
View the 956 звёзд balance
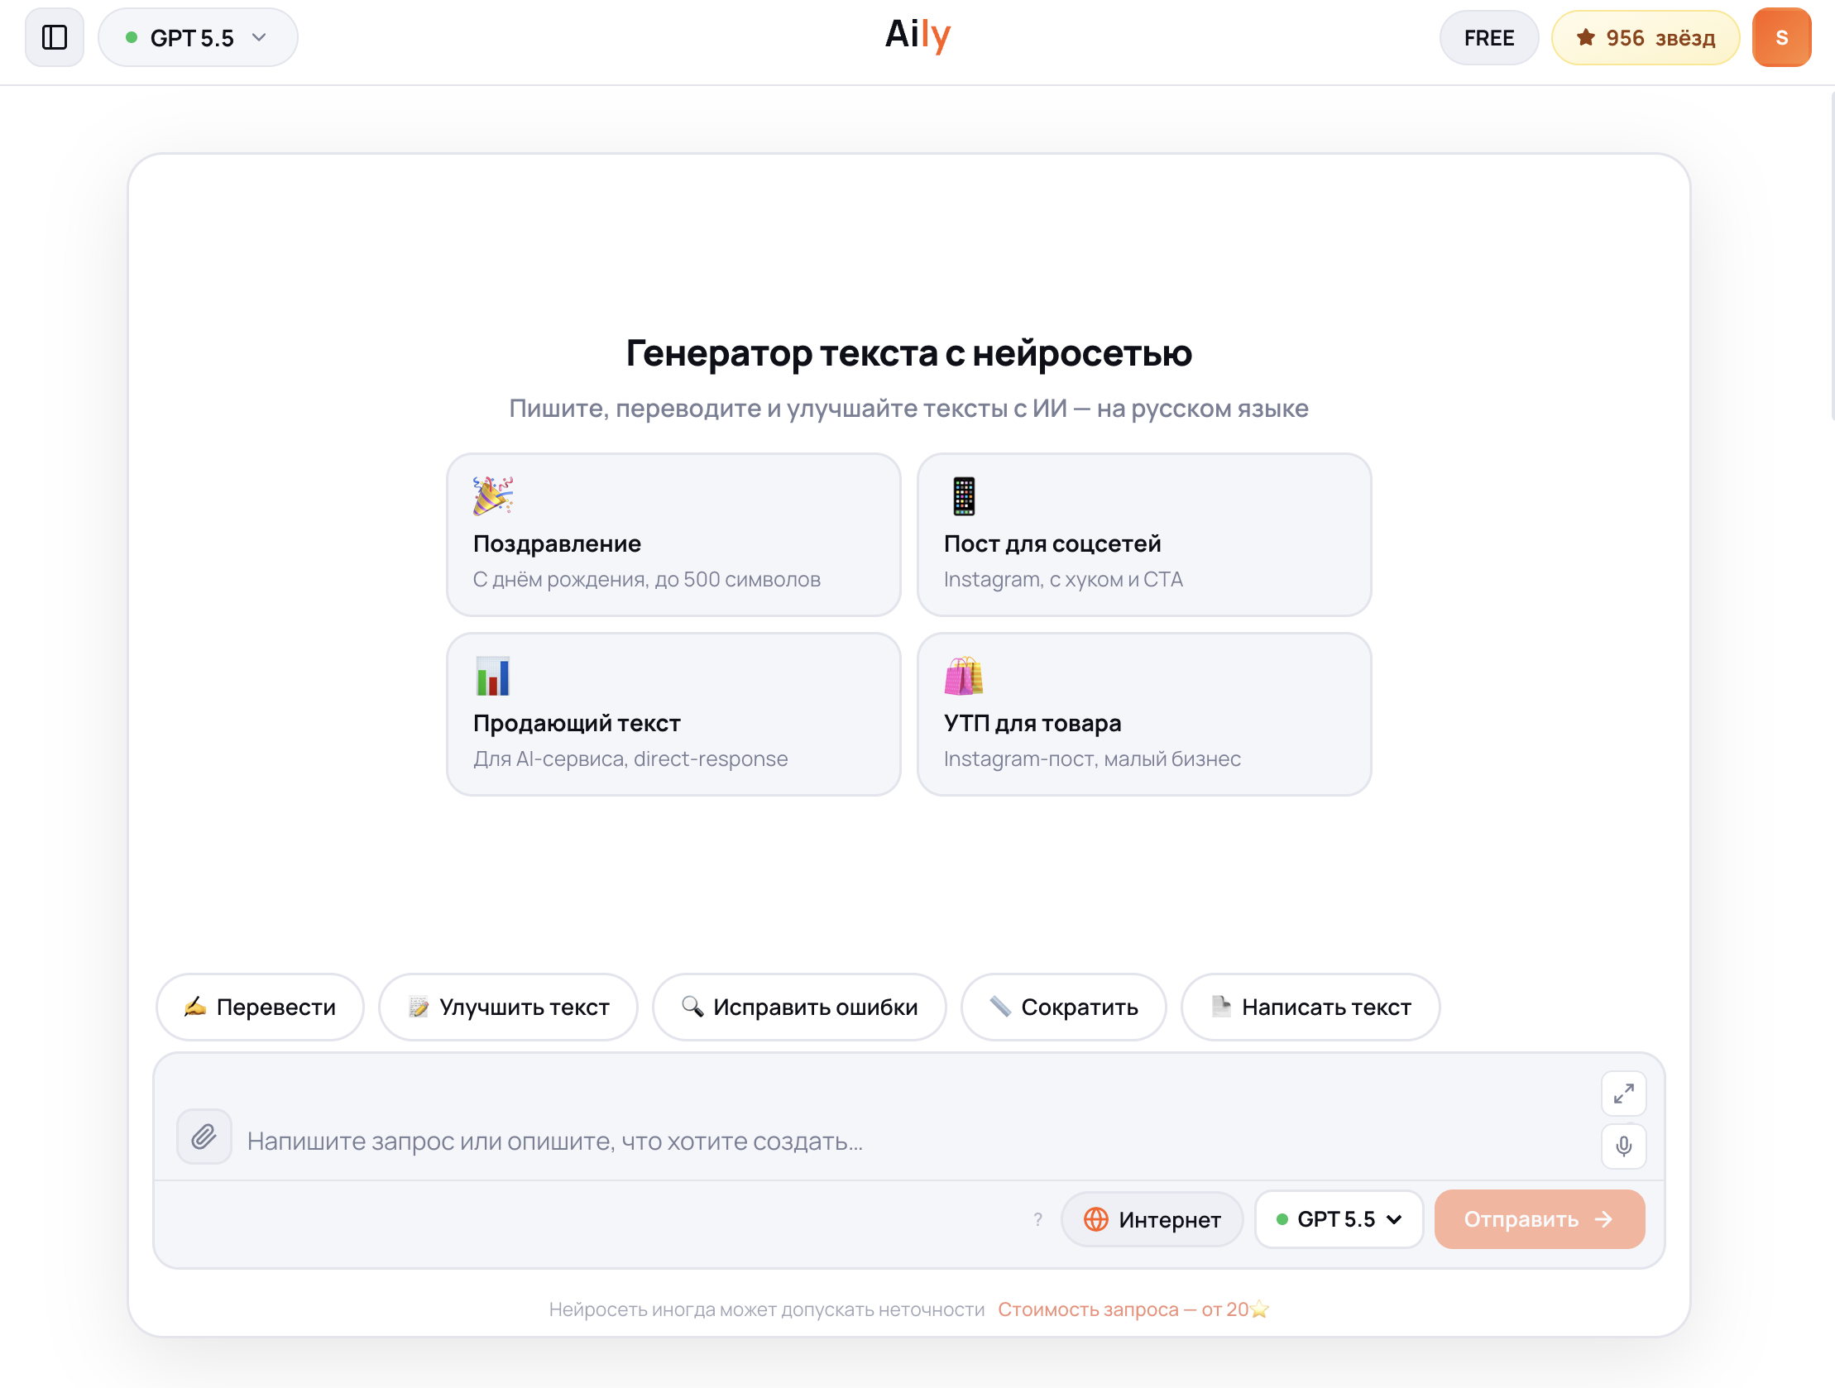click(x=1645, y=37)
